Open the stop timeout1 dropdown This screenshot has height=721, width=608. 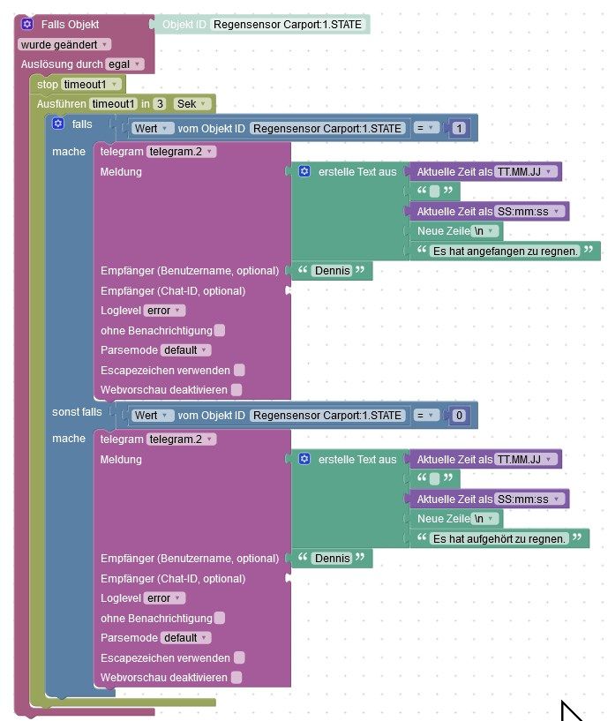[x=92, y=85]
